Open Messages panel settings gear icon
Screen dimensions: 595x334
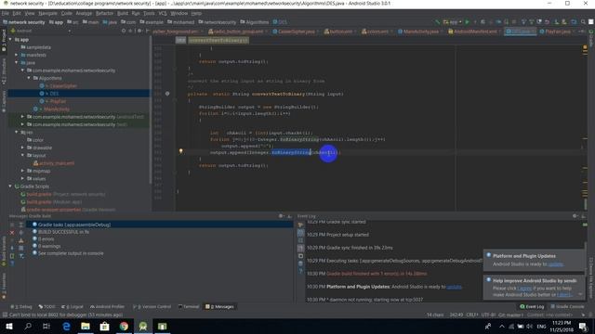point(281,216)
